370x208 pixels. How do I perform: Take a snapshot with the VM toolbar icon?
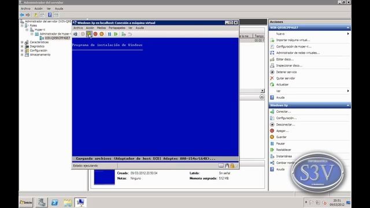pos(123,34)
